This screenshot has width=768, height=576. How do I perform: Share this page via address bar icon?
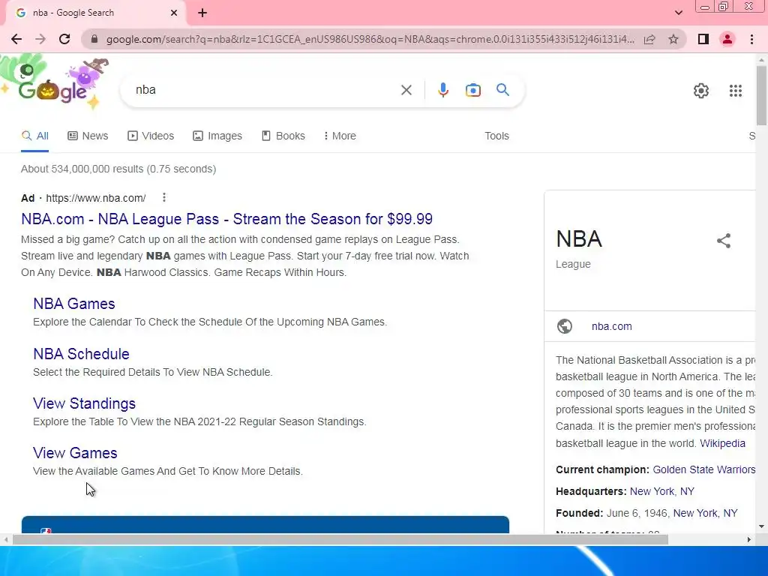(649, 39)
